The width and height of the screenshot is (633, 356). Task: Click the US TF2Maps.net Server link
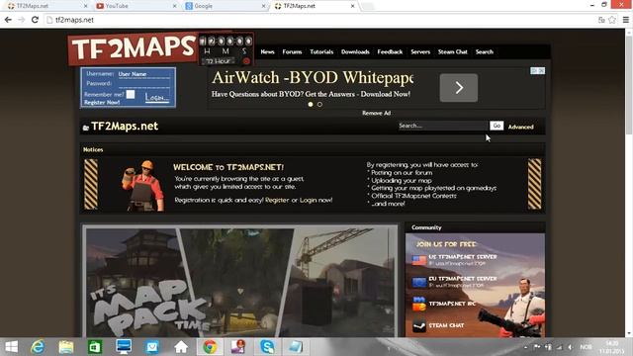point(463,257)
